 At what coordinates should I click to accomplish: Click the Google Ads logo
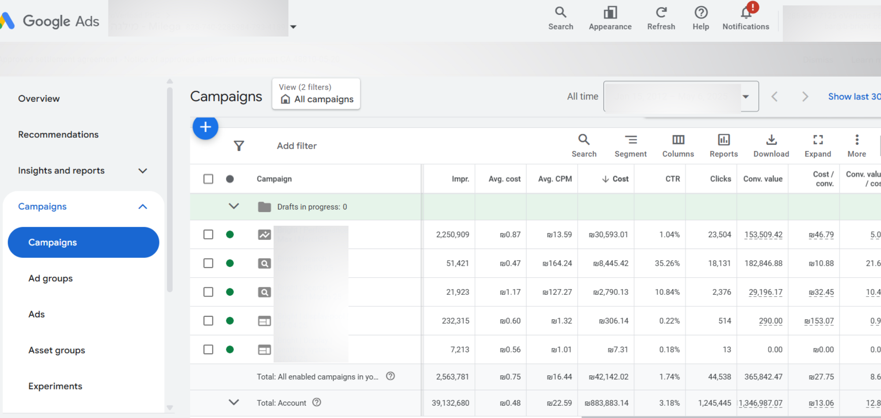tap(50, 21)
